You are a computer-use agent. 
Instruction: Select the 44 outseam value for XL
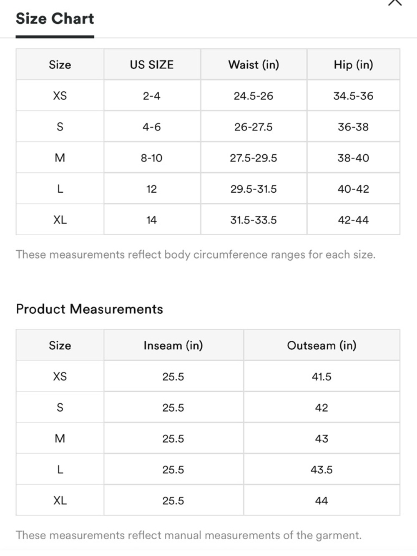click(x=322, y=501)
